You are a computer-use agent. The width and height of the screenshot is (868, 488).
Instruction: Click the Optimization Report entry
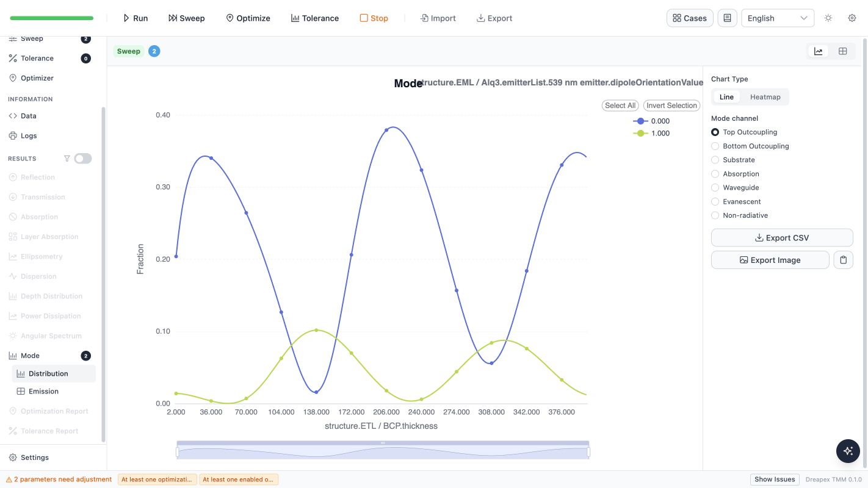(49, 411)
